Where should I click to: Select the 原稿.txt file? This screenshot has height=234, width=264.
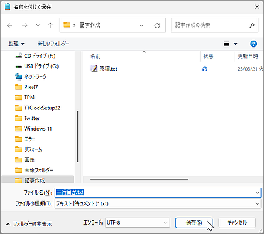(x=108, y=69)
